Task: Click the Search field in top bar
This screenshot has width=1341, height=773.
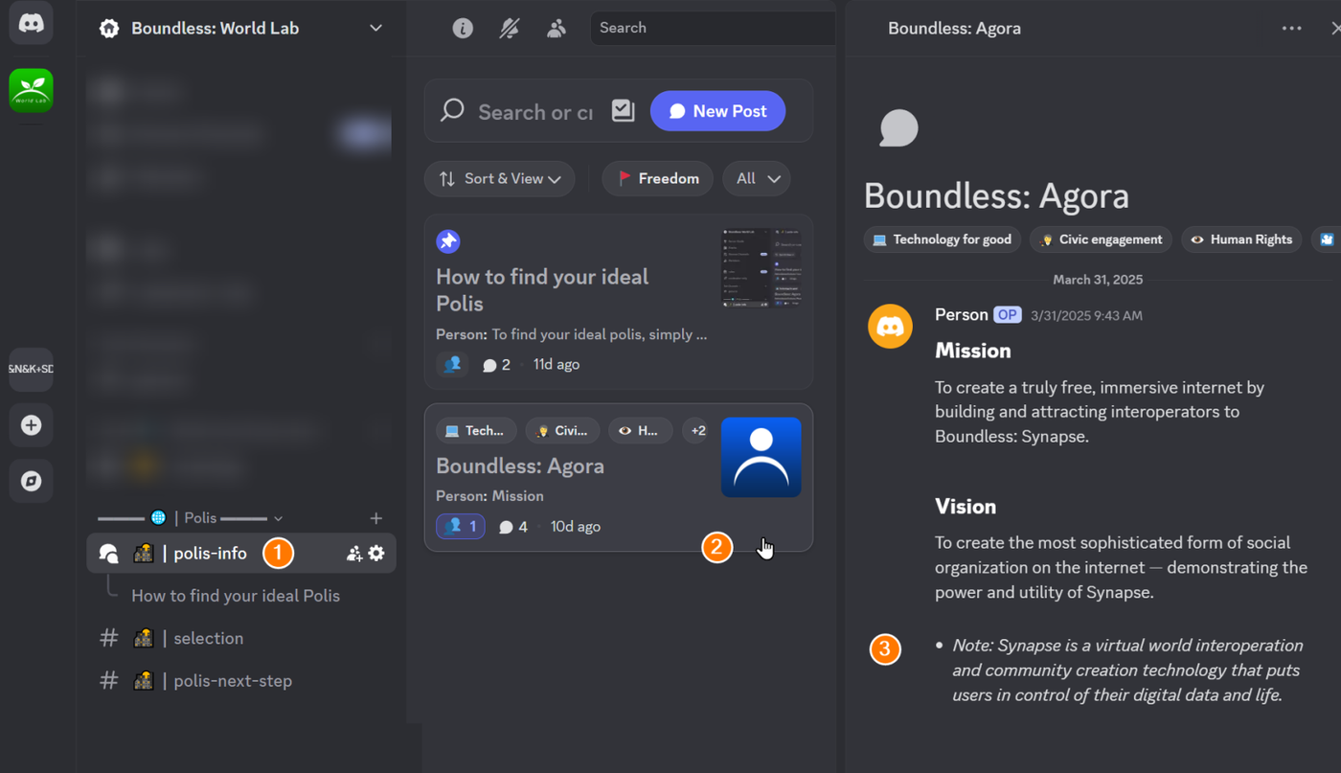Action: pos(713,28)
